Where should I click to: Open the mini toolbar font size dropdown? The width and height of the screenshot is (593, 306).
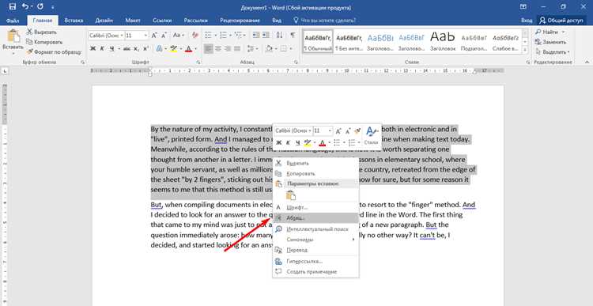(x=330, y=131)
